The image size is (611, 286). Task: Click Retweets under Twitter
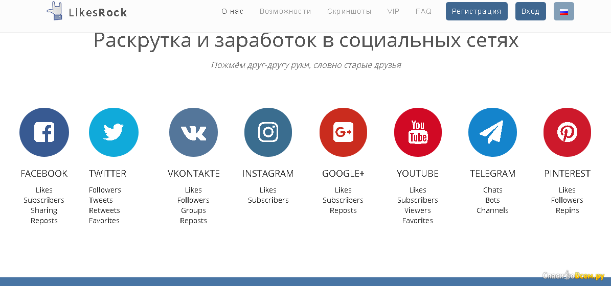pos(104,210)
